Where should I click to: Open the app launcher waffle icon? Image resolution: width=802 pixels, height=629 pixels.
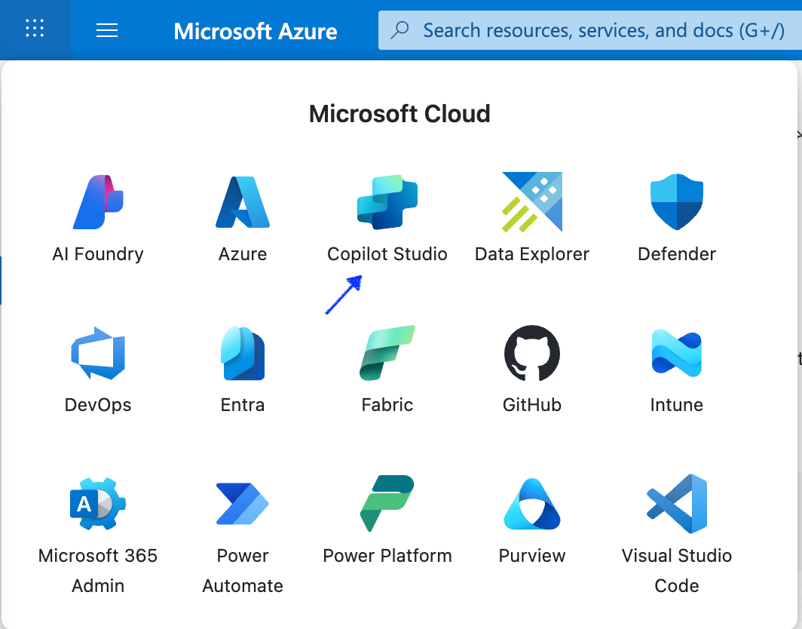coord(35,28)
